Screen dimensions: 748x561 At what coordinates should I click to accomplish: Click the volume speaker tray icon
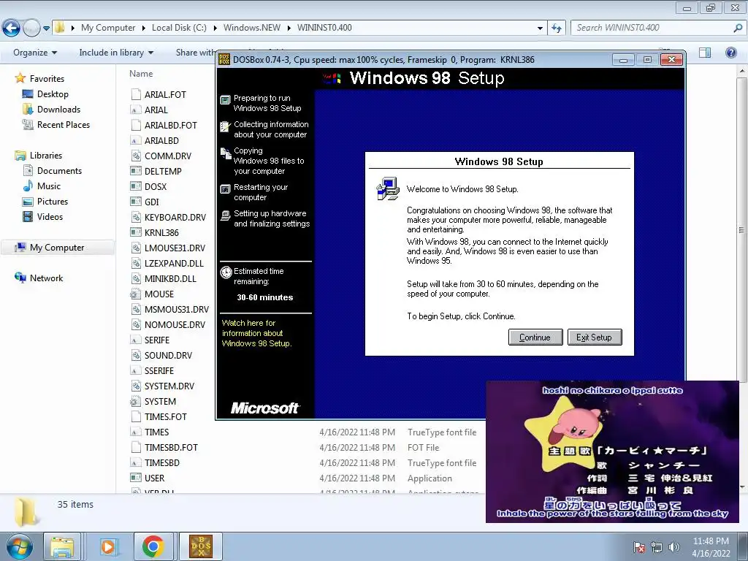click(x=674, y=547)
